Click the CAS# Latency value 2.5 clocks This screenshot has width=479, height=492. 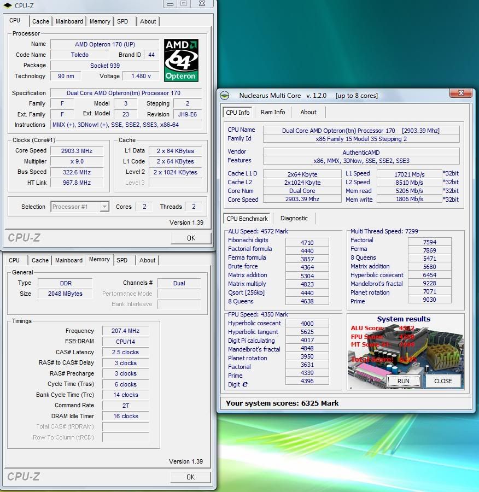coord(125,352)
